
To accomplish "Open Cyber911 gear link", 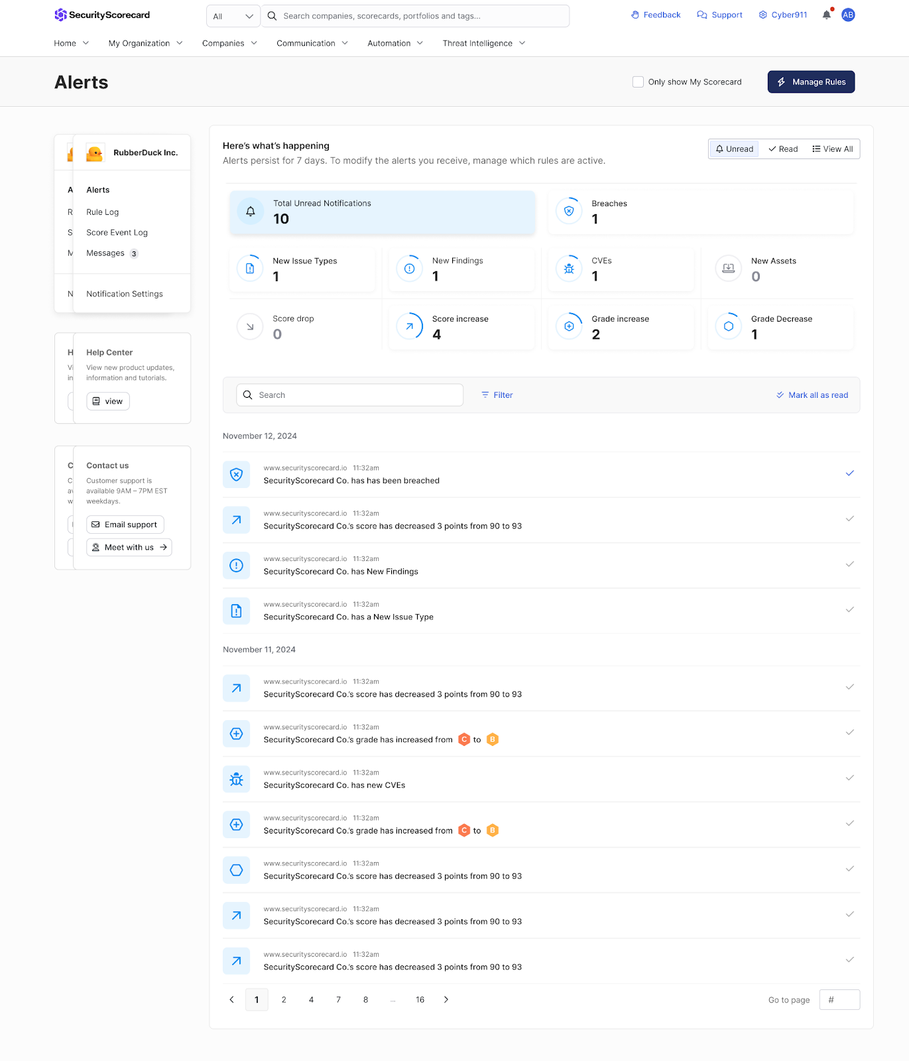I will [x=783, y=15].
